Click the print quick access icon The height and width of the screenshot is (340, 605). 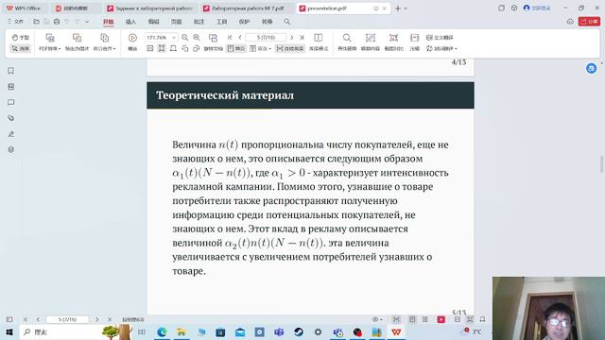(x=57, y=22)
